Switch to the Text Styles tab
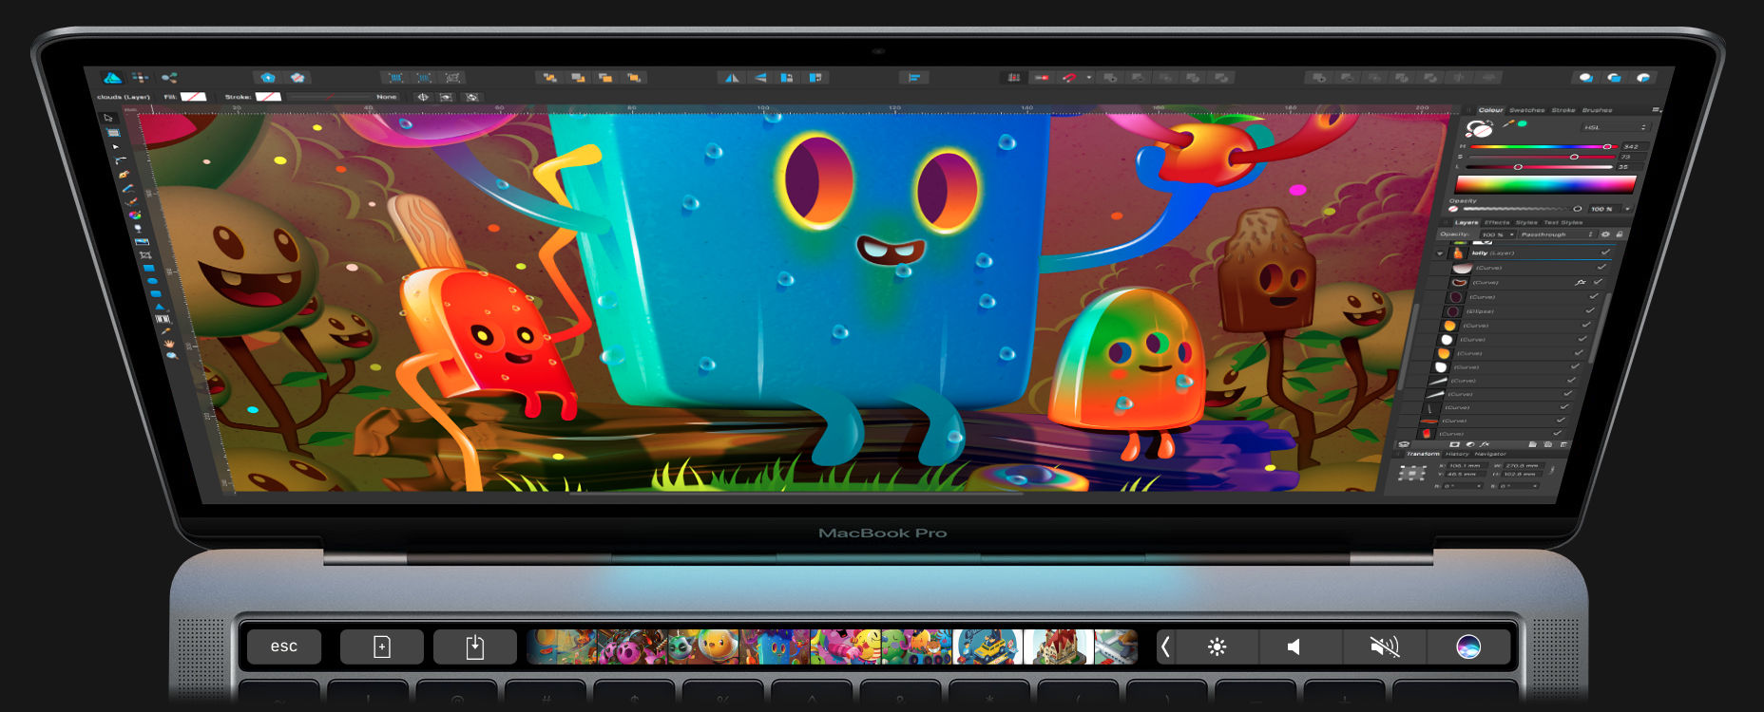The image size is (1764, 712). click(x=1563, y=222)
